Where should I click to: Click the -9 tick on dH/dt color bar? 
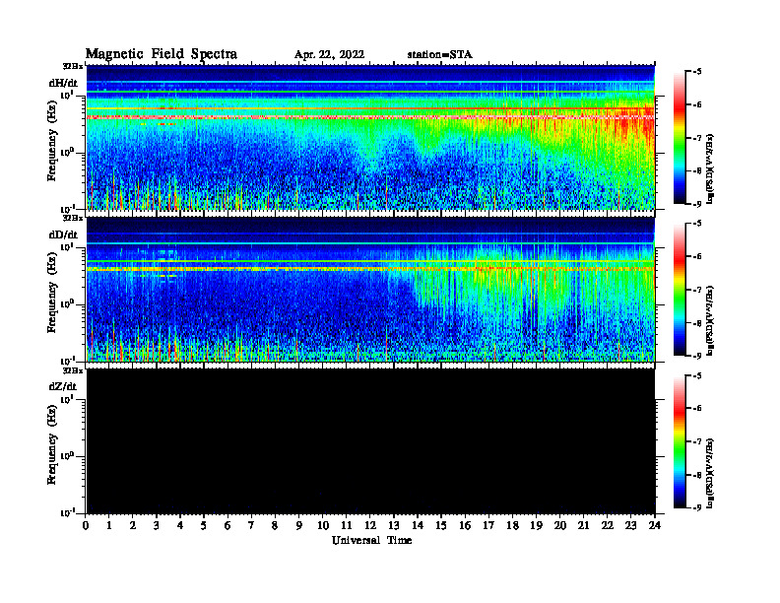697,204
